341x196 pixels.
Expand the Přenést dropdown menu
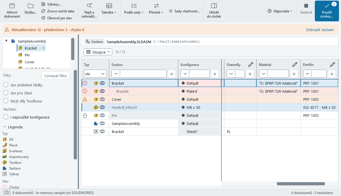click(x=156, y=9)
